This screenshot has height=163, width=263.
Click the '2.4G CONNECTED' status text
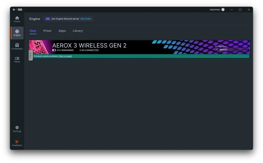pyautogui.click(x=89, y=50)
